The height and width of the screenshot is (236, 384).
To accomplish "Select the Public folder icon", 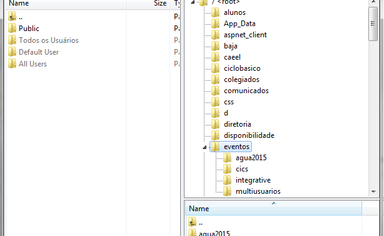I will coord(12,28).
